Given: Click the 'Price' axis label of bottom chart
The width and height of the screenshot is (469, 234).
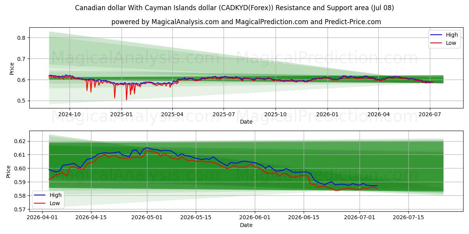Looking at the screenshot, I should tap(9, 172).
